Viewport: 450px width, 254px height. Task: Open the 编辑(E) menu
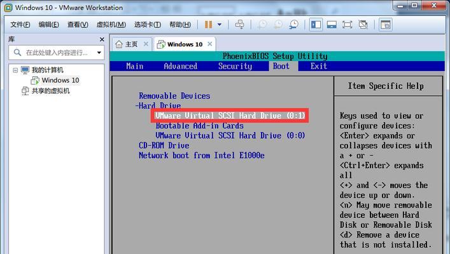coord(49,25)
